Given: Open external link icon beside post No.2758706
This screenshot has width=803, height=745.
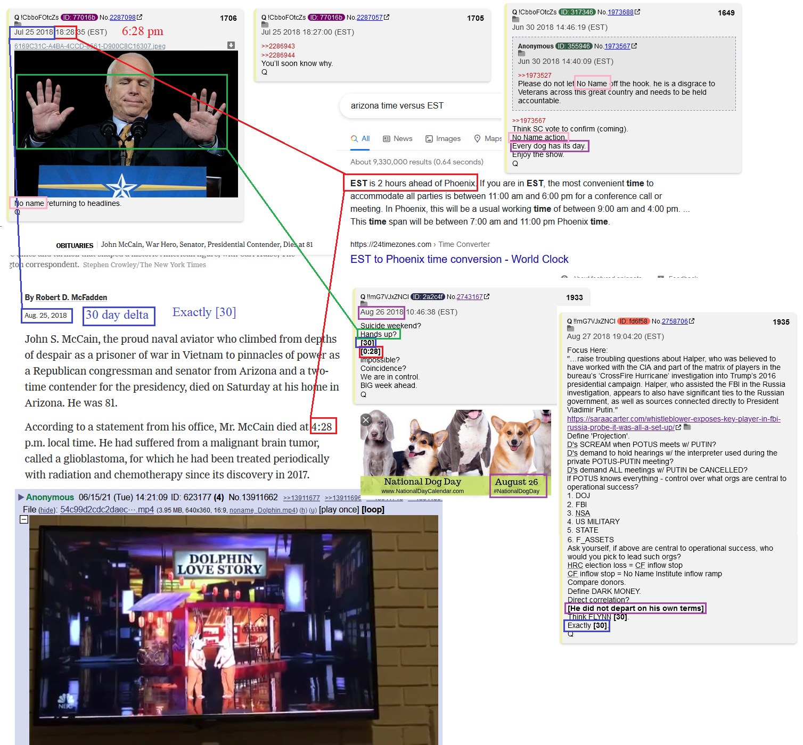Looking at the screenshot, I should click(x=692, y=321).
